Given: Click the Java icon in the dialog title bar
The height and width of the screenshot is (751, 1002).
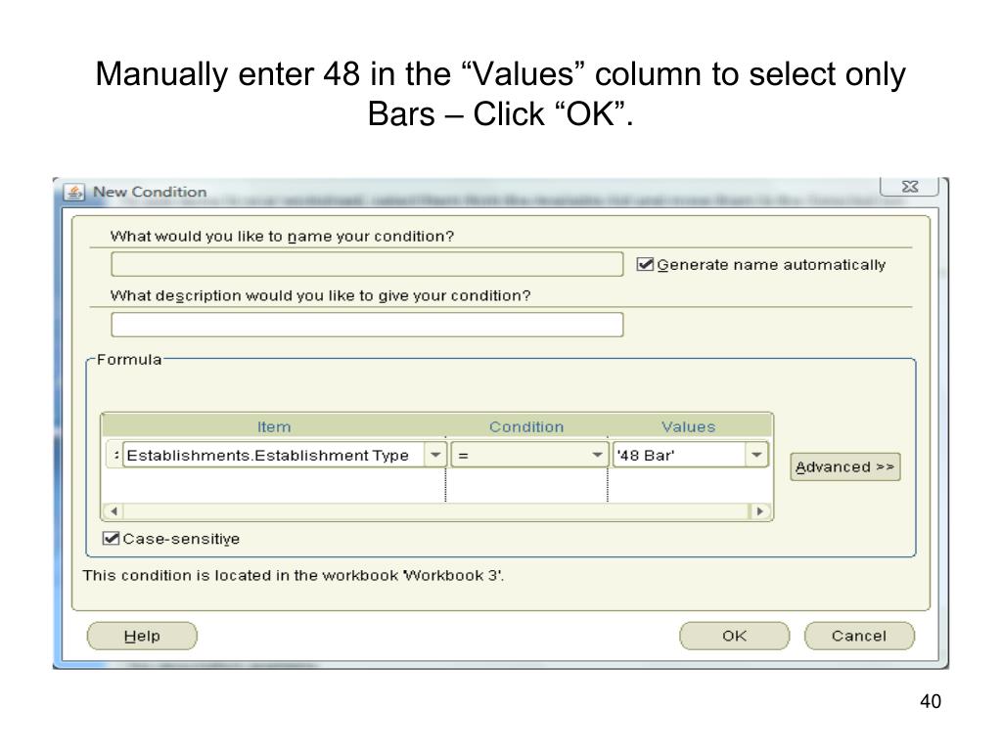Looking at the screenshot, I should click(x=73, y=192).
